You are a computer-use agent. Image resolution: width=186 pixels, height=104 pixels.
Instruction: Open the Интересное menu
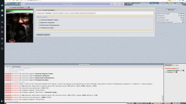[x=163, y=3]
